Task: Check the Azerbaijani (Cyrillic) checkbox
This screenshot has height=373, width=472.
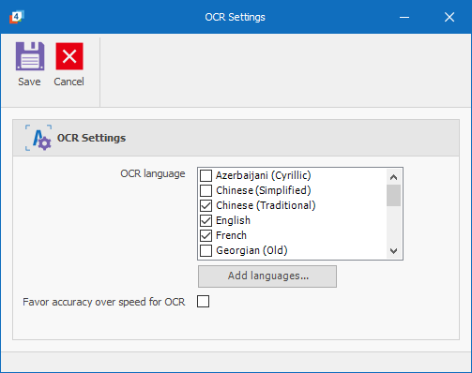Action: click(206, 175)
